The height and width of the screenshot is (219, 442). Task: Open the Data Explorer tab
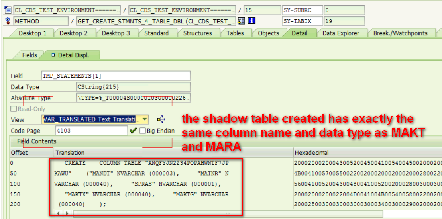341,33
